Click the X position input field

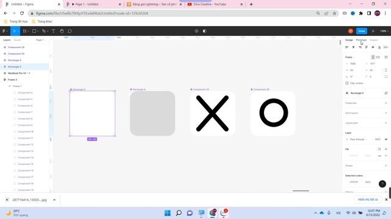click(354, 63)
